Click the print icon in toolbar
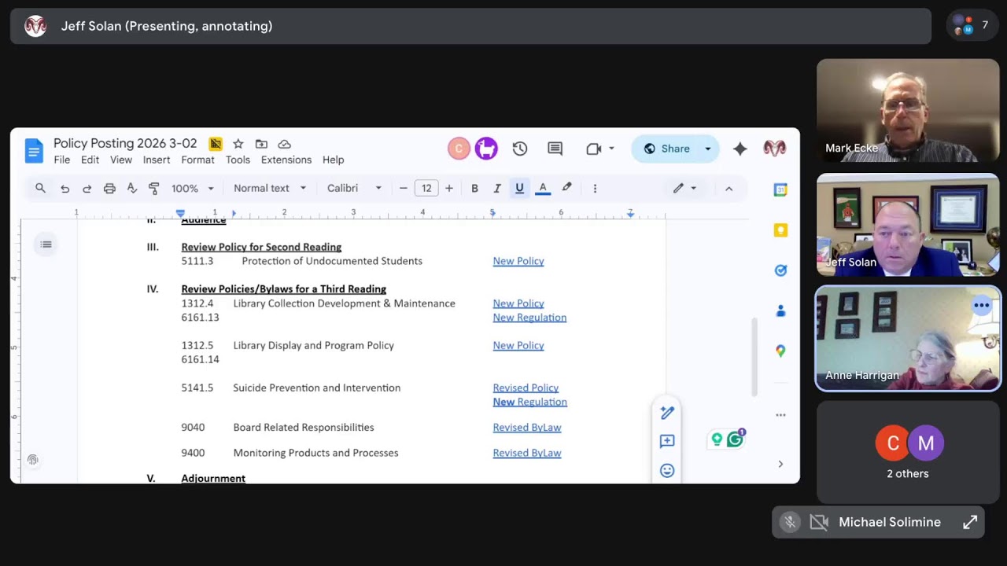The height and width of the screenshot is (566, 1007). [109, 188]
